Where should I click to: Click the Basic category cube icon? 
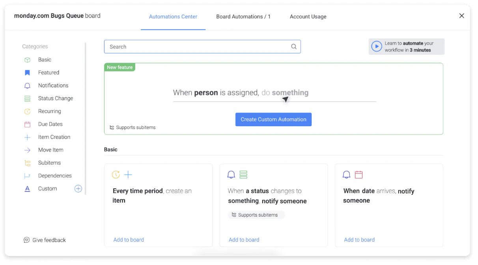[x=27, y=60]
